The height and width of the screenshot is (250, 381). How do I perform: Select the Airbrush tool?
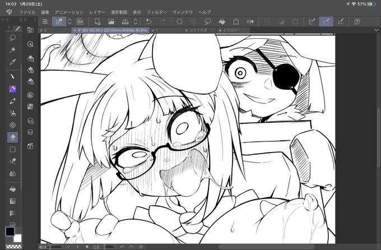tap(13, 113)
